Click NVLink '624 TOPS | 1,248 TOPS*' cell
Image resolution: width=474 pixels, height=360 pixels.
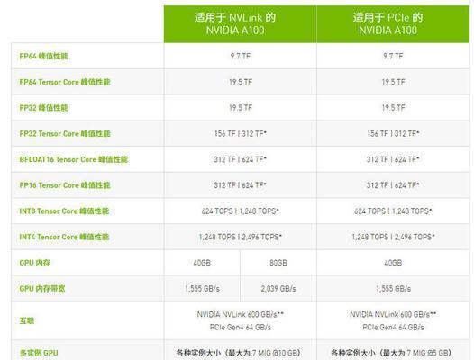coord(241,211)
